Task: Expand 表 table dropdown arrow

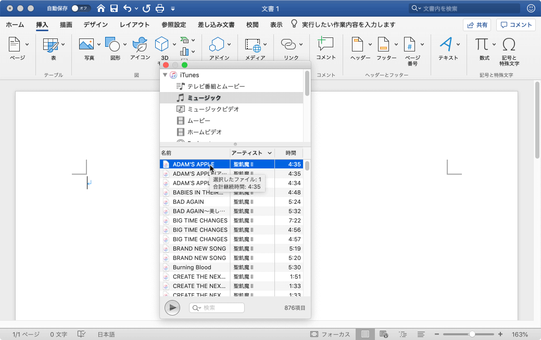Action: 63,44
